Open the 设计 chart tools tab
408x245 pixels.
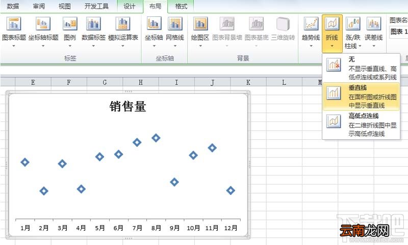tap(130, 6)
